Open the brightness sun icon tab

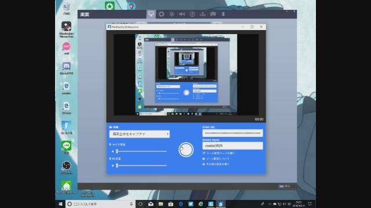172,14
